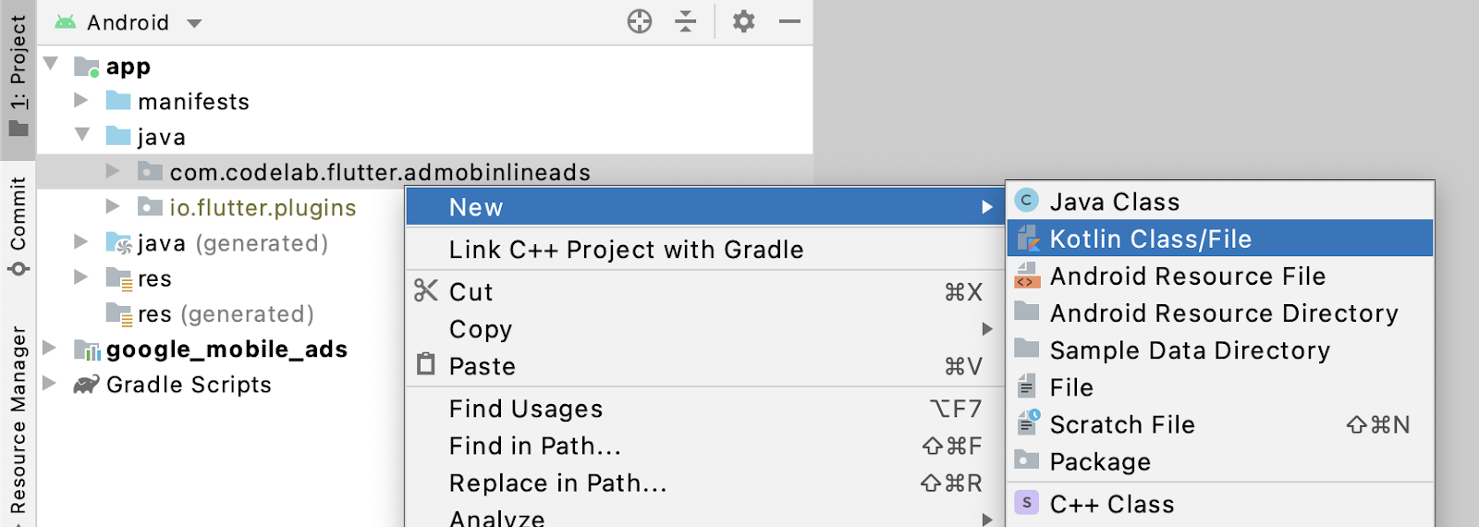Choose Find Usages in context menu

click(x=525, y=409)
